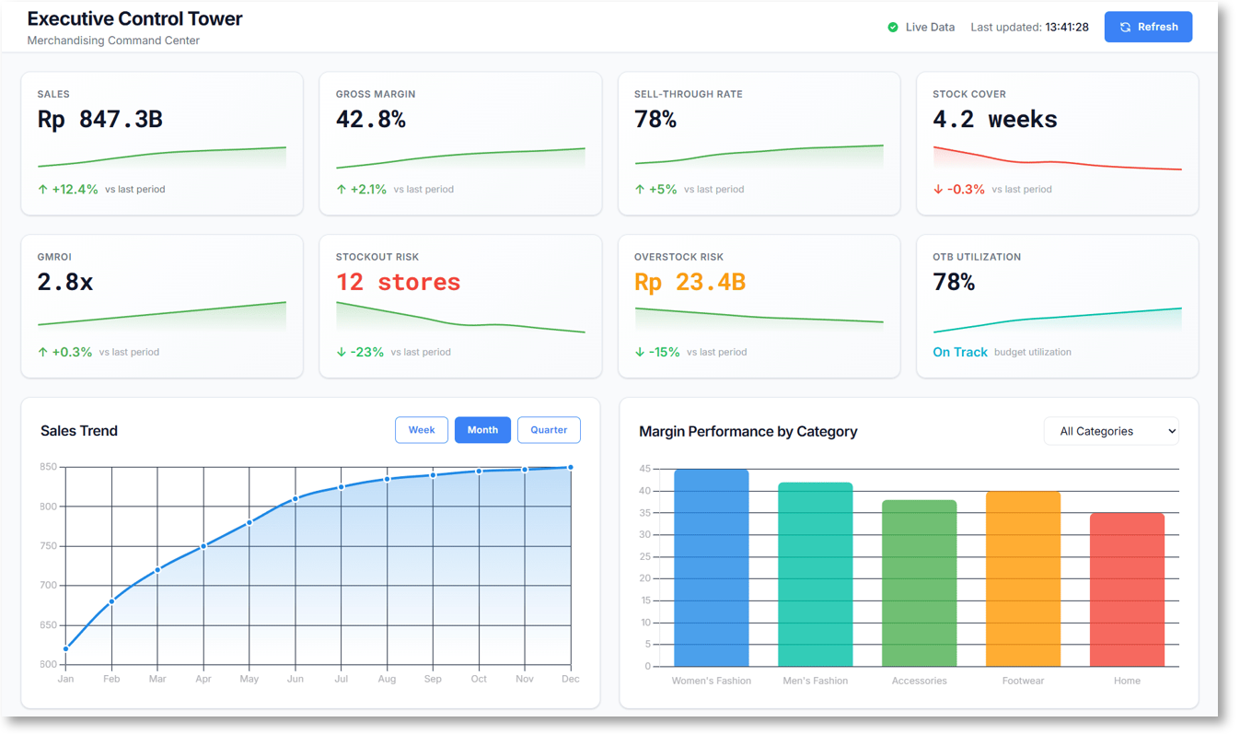
Task: Click the up arrow on Sell-Through Rate card
Action: (x=640, y=190)
